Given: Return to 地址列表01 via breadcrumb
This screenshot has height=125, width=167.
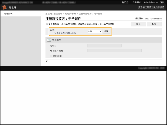Looking at the screenshot, I should pos(70,13).
